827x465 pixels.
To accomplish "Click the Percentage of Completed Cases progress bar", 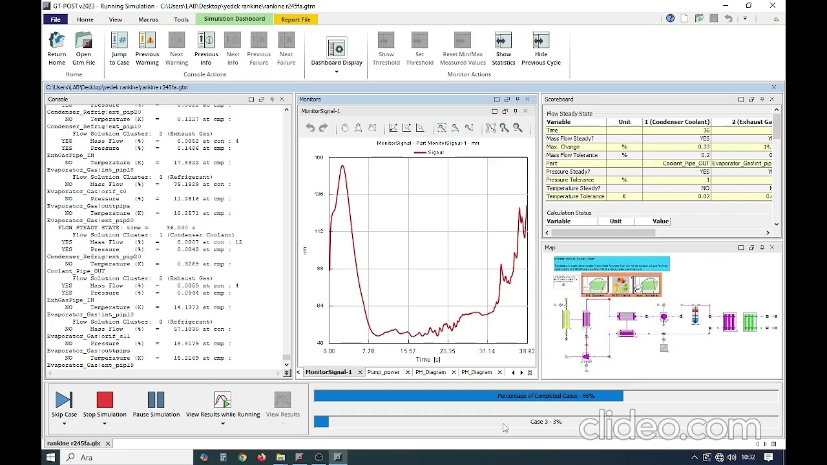I will 546,396.
